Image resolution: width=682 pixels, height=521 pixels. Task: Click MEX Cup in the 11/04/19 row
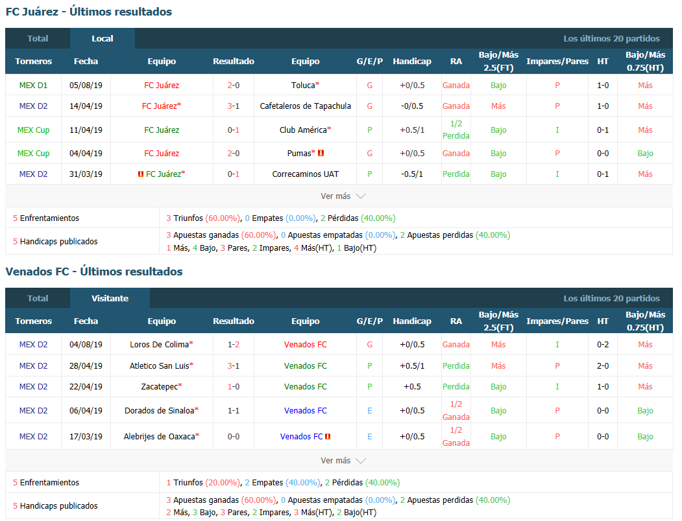point(34,130)
